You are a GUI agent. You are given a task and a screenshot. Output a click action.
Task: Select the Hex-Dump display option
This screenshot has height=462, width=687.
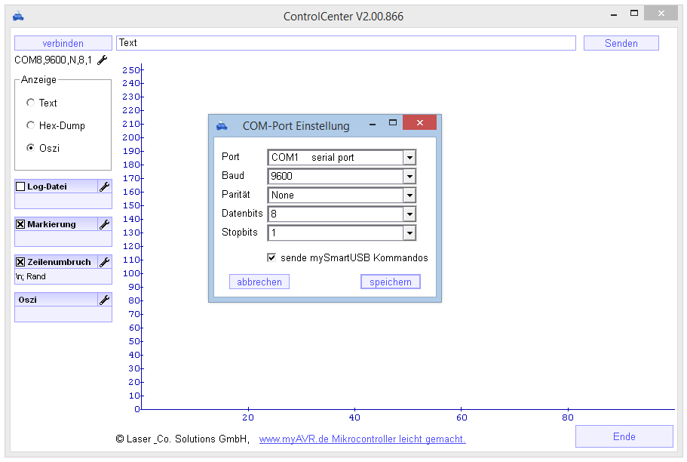[x=30, y=125]
